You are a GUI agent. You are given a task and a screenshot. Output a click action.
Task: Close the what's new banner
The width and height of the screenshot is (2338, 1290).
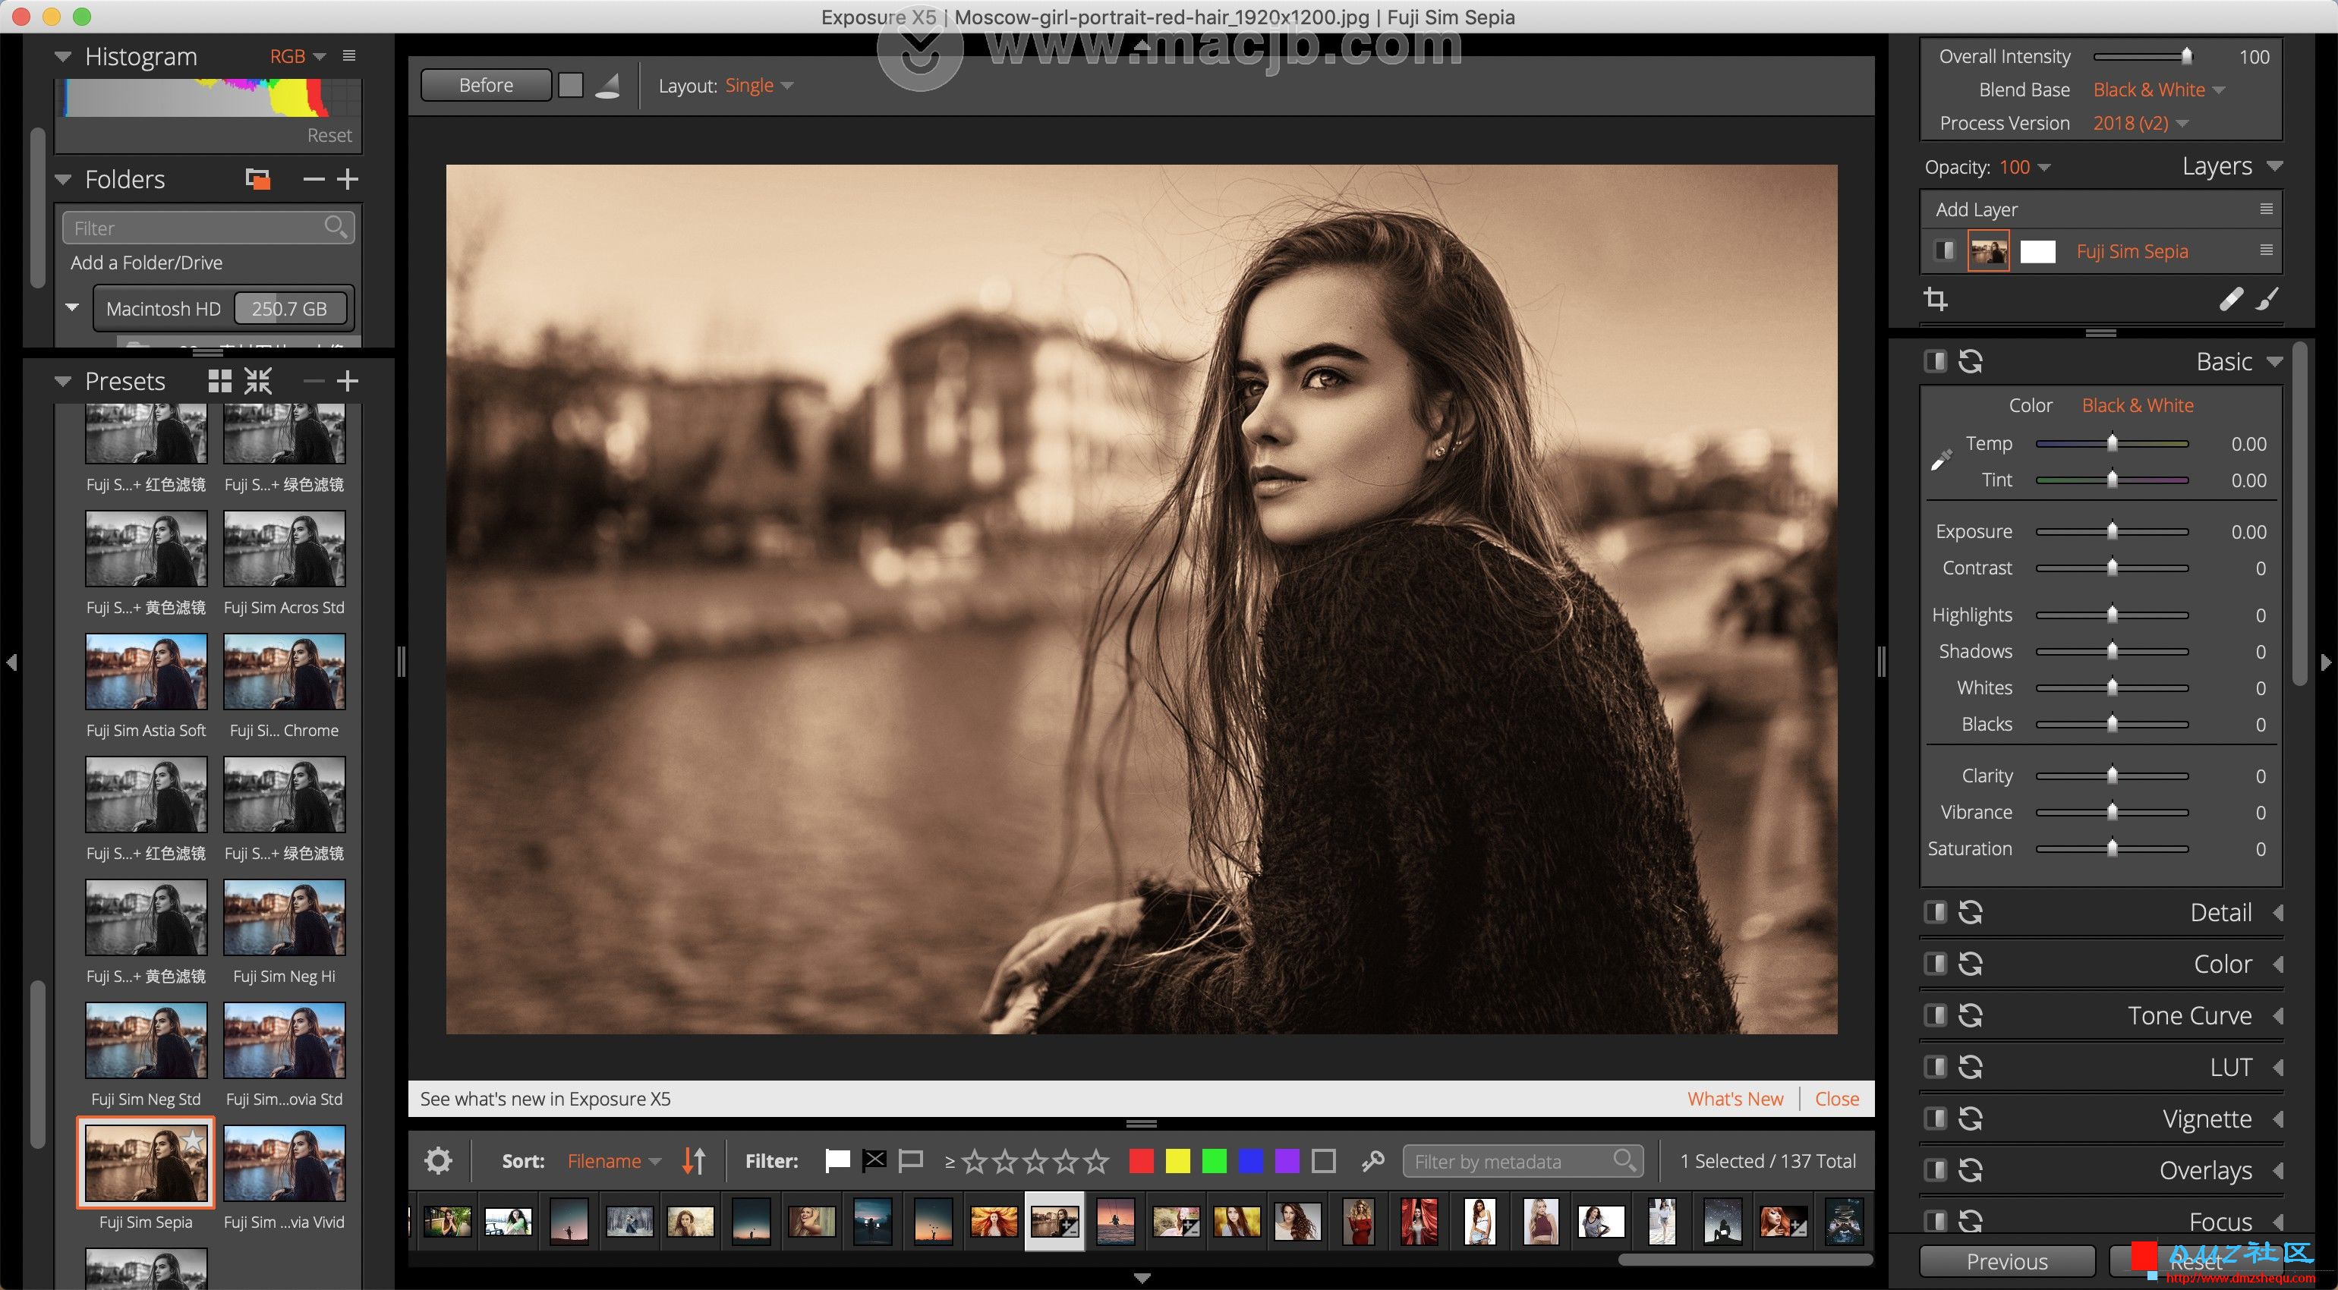pos(1837,1099)
